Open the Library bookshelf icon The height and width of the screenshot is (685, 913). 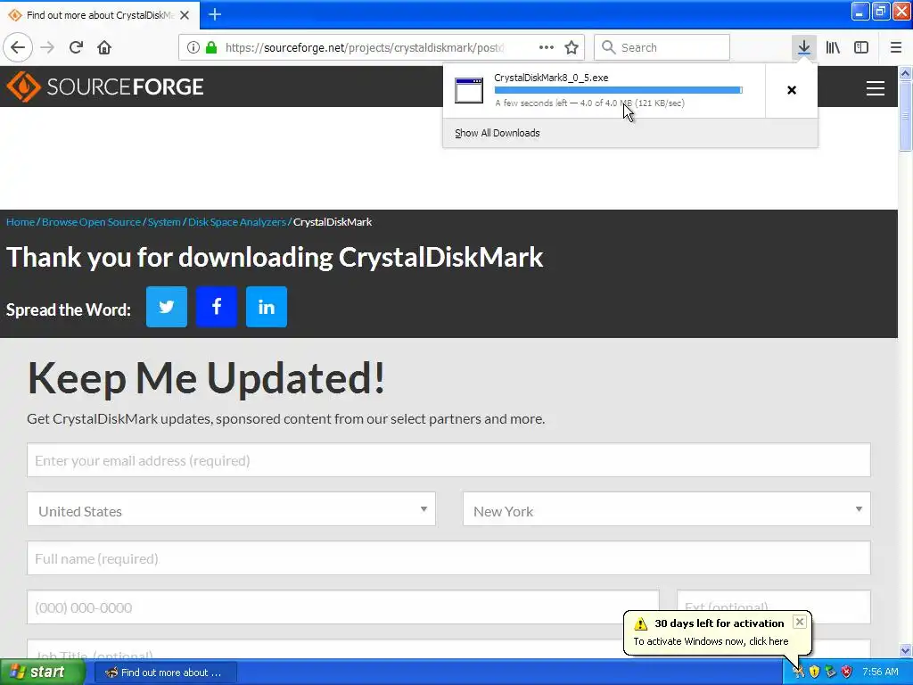coord(833,48)
